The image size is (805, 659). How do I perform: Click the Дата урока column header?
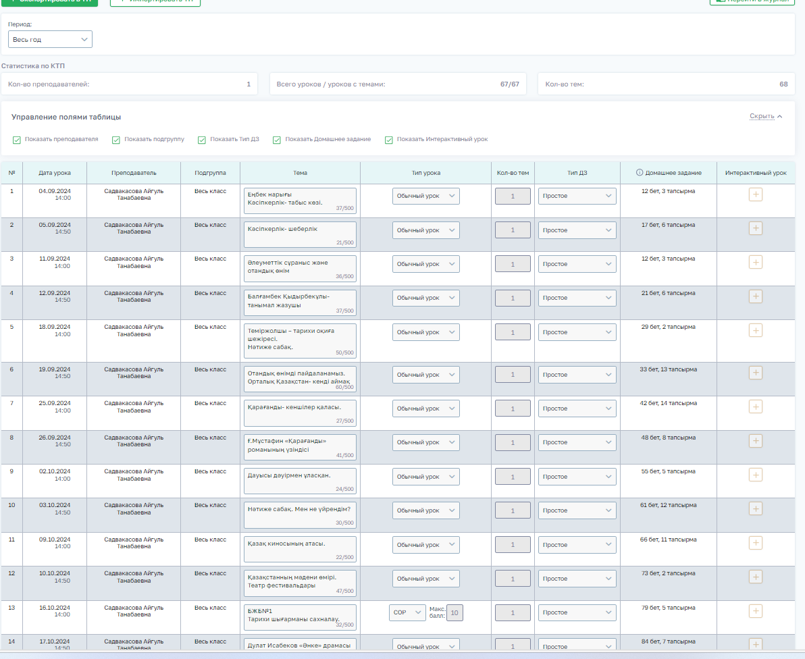click(x=54, y=173)
